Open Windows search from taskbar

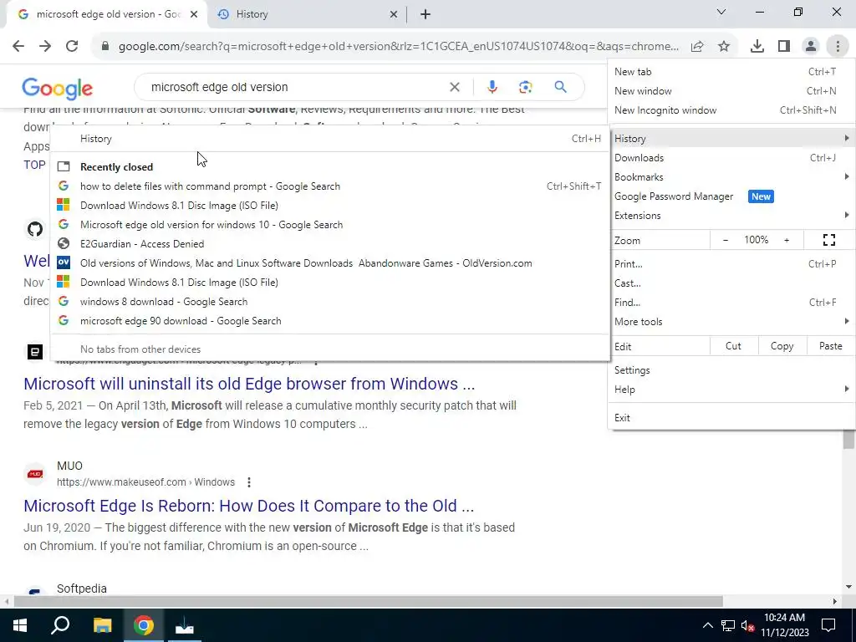click(x=60, y=625)
